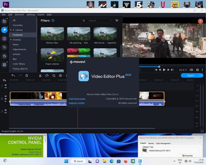Toggle title track link icon
Screen dimensions: 206x165
(6, 88)
